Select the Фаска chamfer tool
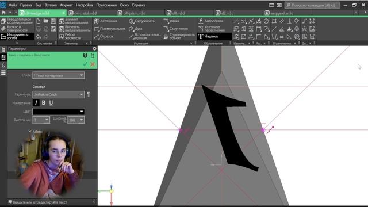 click(171, 21)
